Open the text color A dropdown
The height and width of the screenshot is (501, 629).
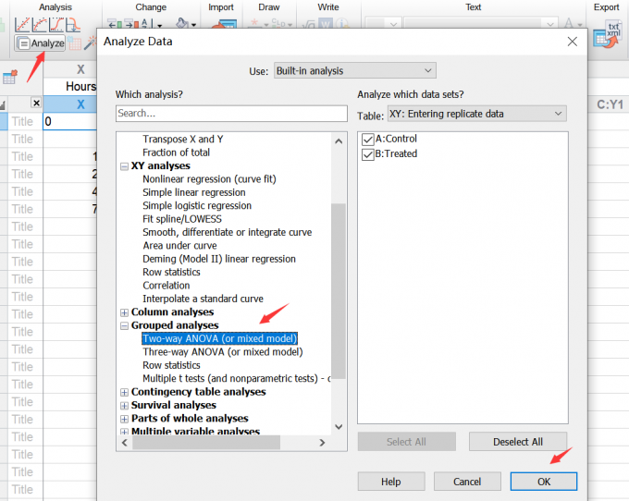(580, 24)
